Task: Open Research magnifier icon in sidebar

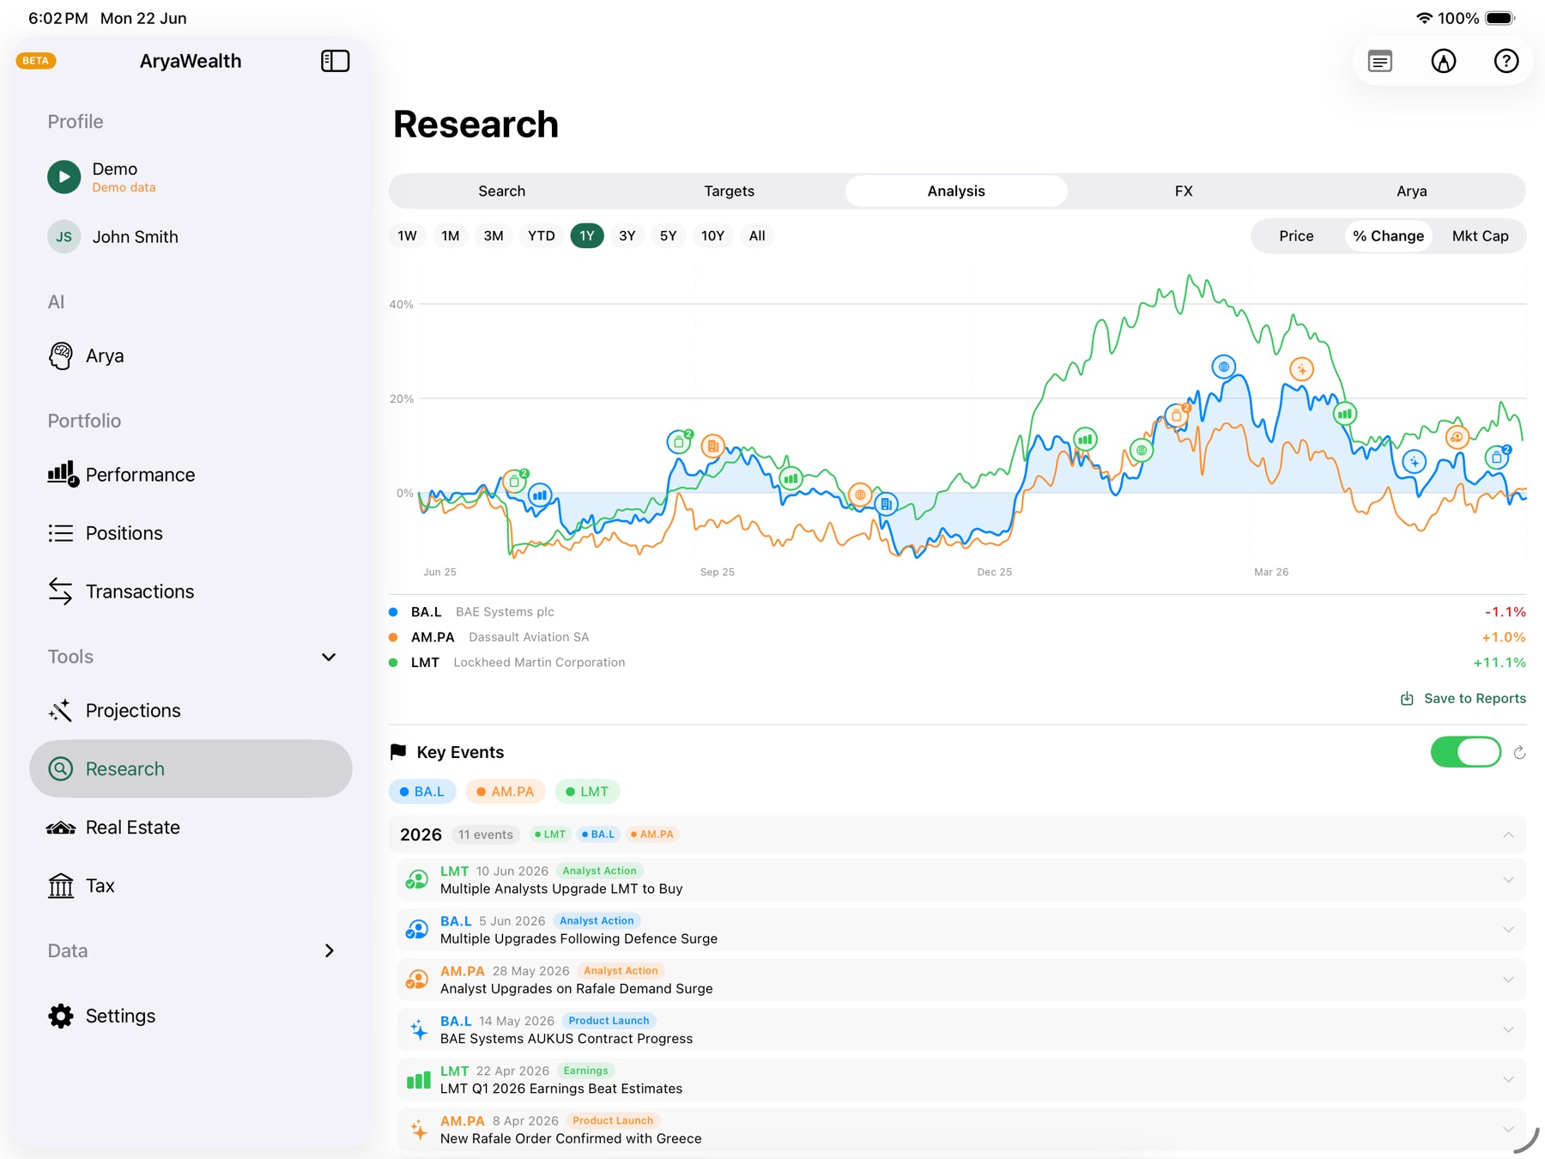Action: 60,769
